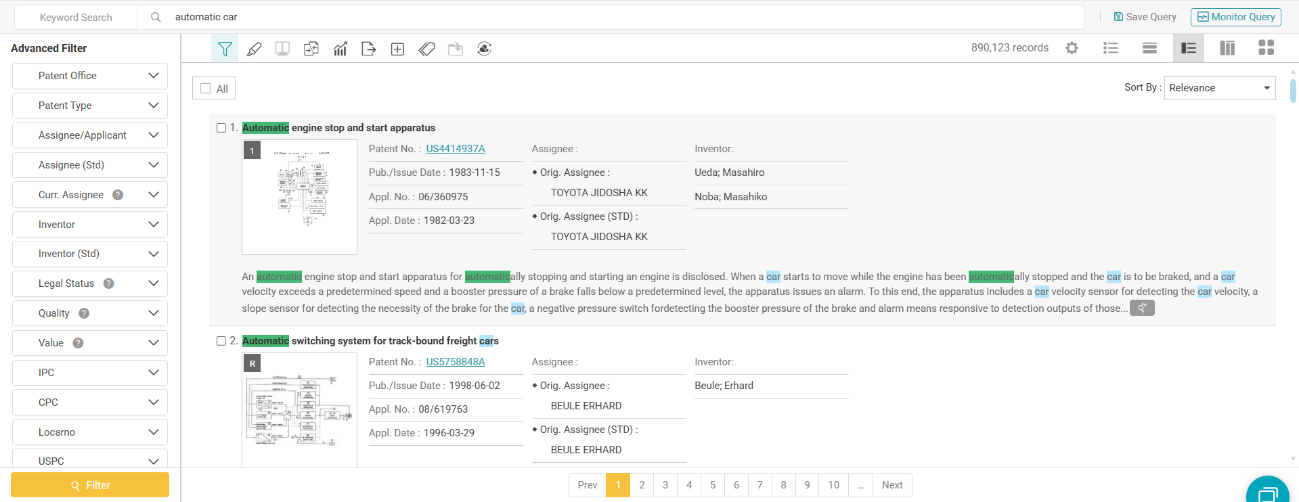1299x502 pixels.
Task: Go to results page 3
Action: click(665, 485)
